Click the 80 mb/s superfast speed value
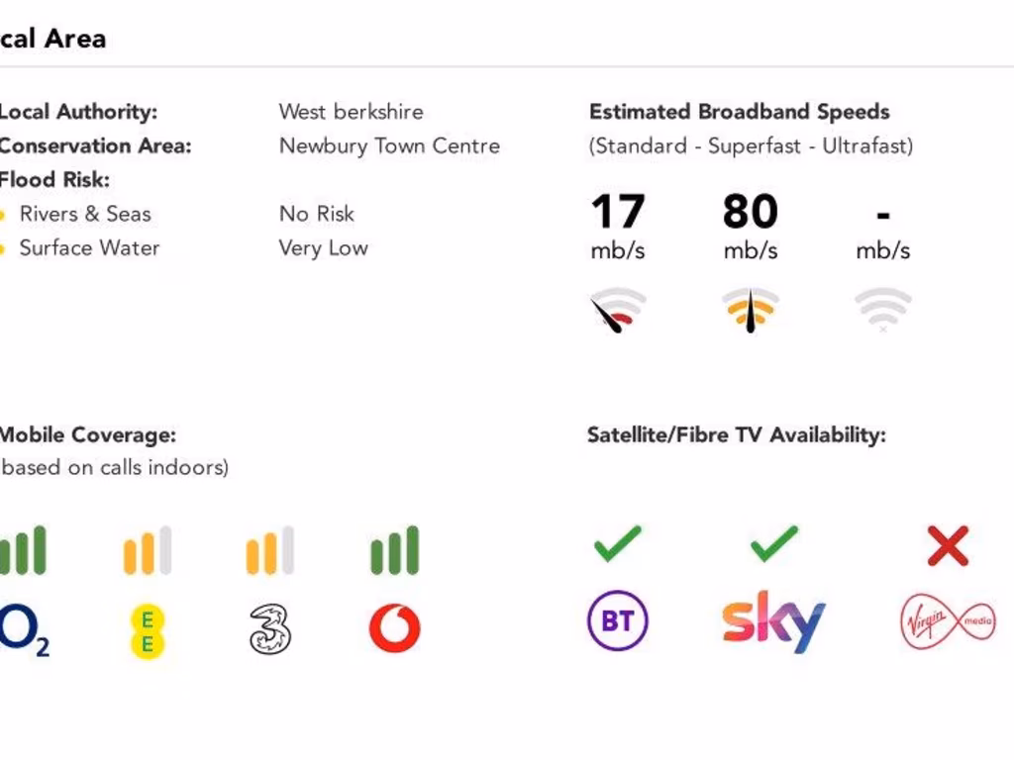This screenshot has width=1014, height=760. [x=750, y=212]
